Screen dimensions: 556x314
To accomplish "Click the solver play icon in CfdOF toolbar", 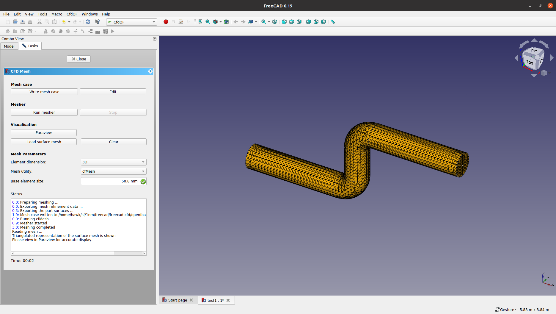I will point(113,31).
